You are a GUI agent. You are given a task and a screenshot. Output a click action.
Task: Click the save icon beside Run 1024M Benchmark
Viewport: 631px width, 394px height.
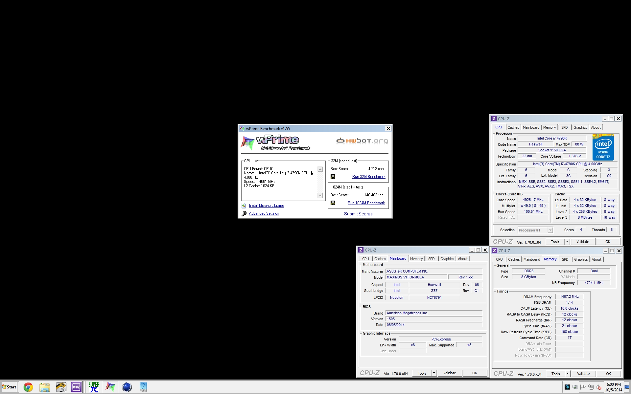tap(333, 203)
